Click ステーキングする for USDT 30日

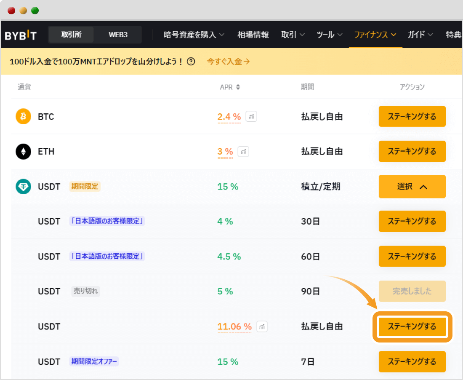click(x=412, y=221)
